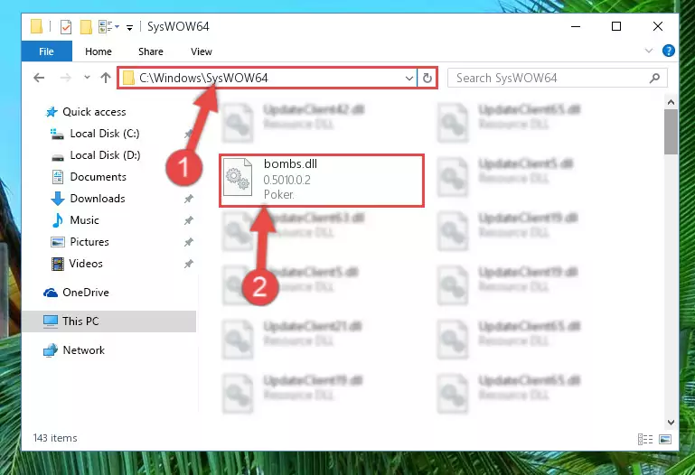
Task: Open the Home ribbon tab
Action: pos(99,51)
